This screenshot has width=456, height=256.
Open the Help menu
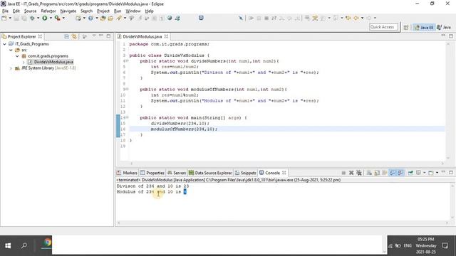pyautogui.click(x=149, y=11)
